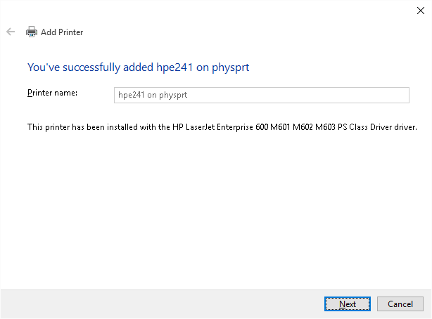Click the printer icon beside Add Printer

point(31,32)
